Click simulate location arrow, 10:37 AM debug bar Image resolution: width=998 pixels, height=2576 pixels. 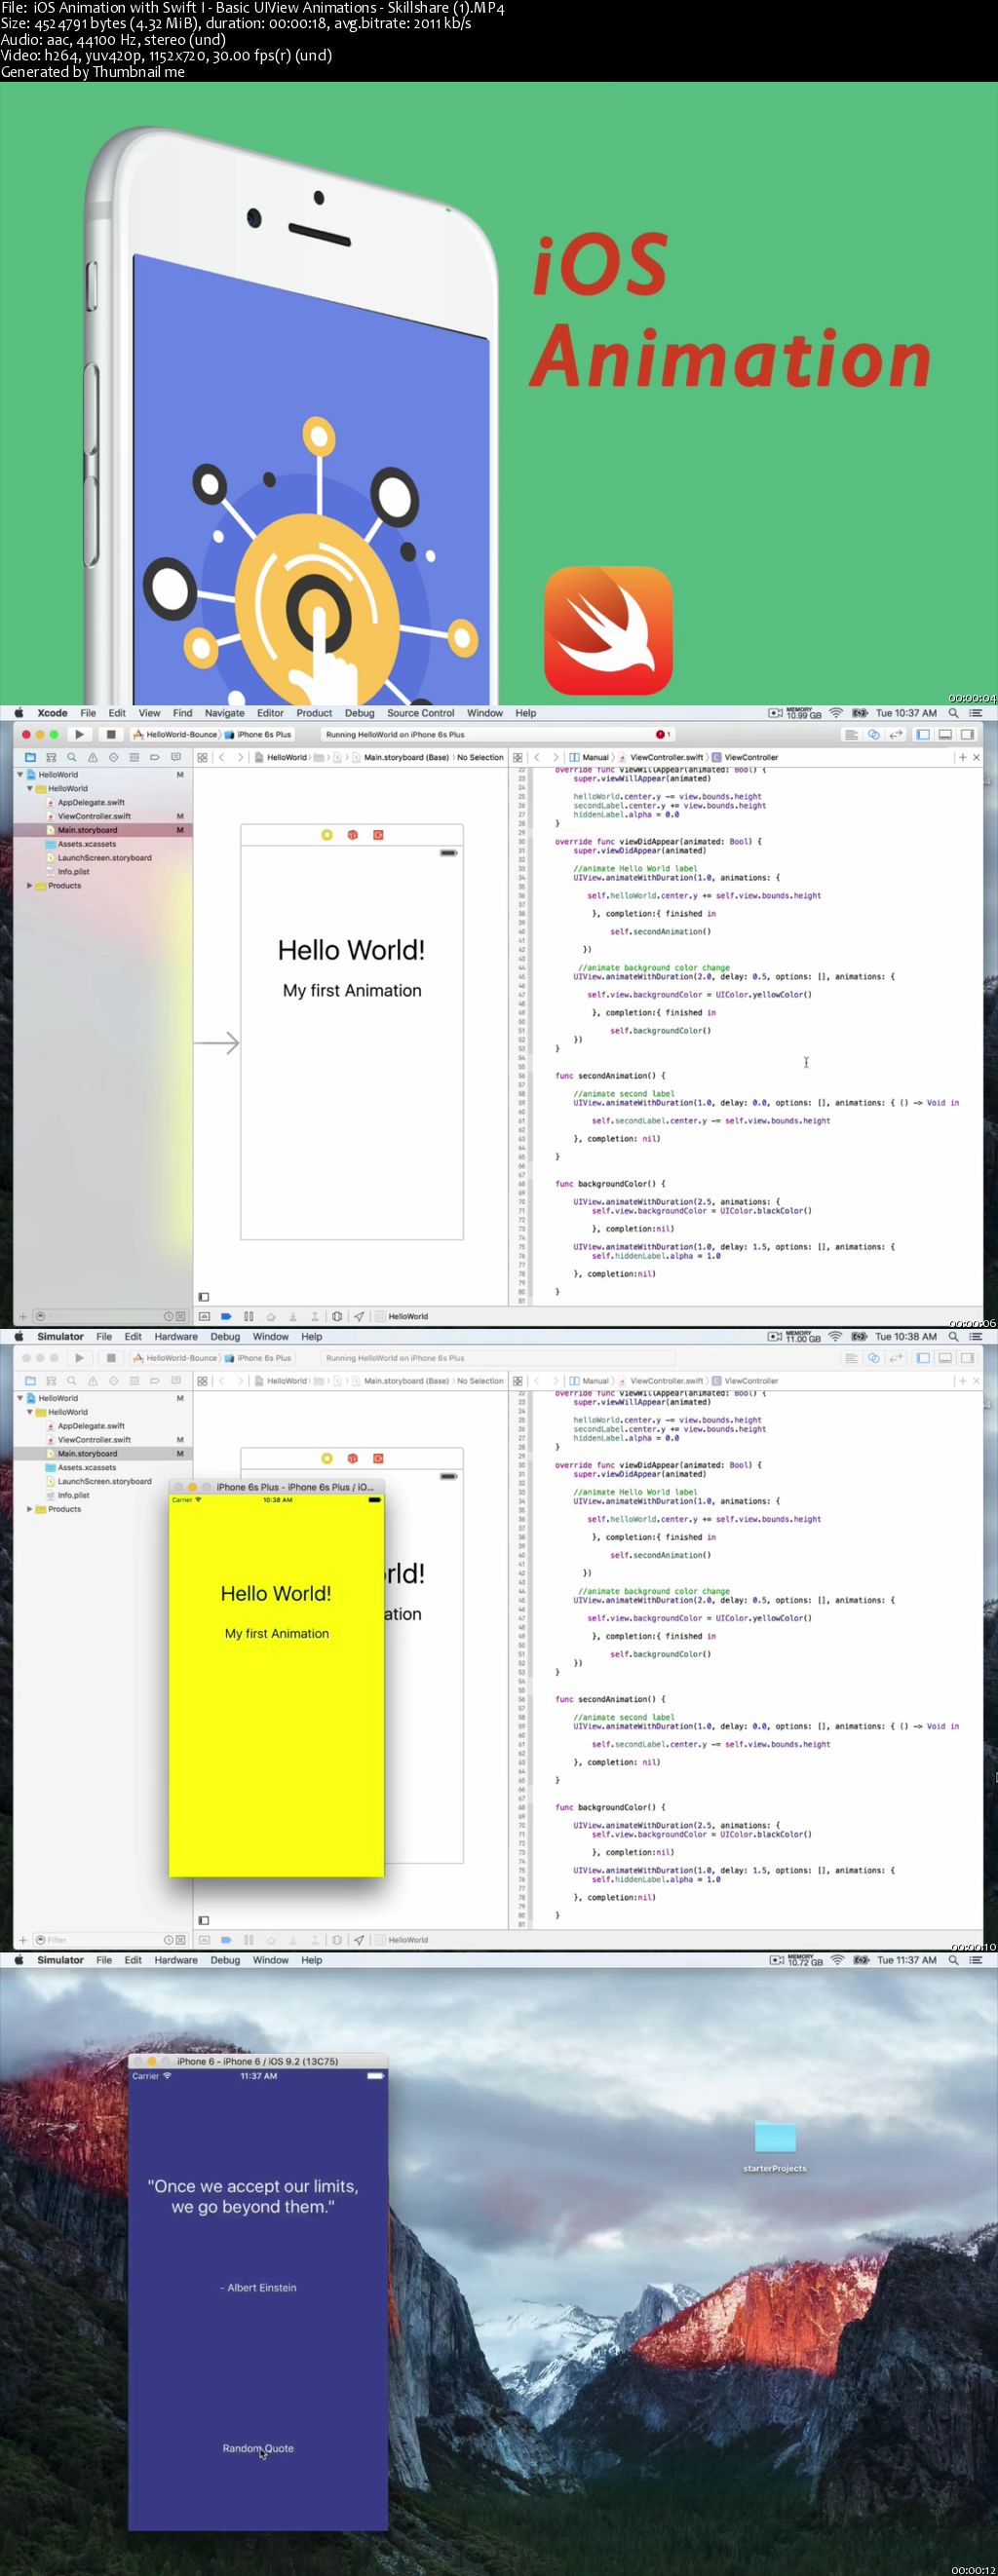point(359,1316)
